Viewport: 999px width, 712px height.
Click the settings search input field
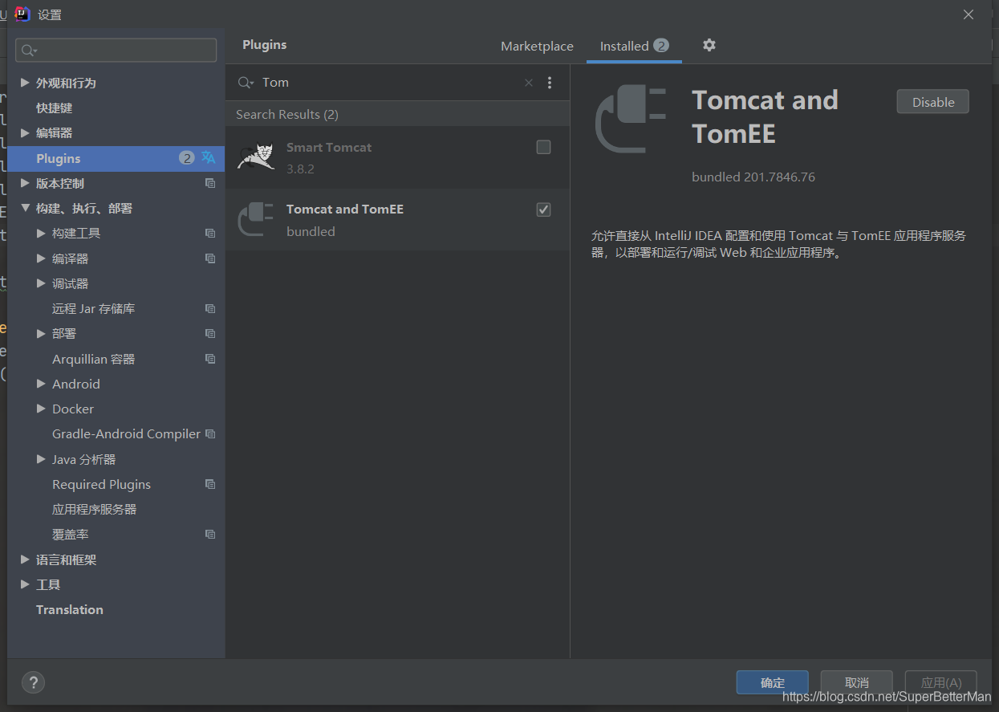pos(116,50)
